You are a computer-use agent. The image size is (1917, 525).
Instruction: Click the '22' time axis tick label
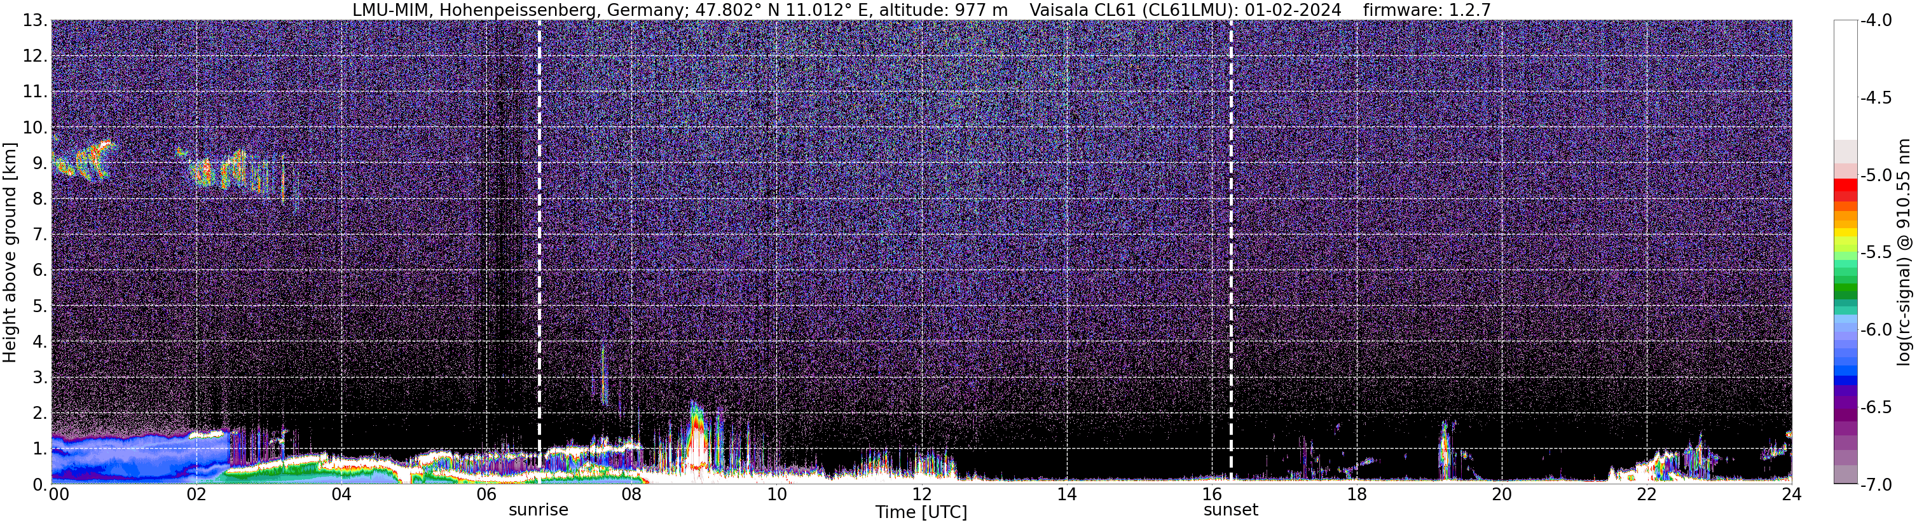pos(1647,494)
